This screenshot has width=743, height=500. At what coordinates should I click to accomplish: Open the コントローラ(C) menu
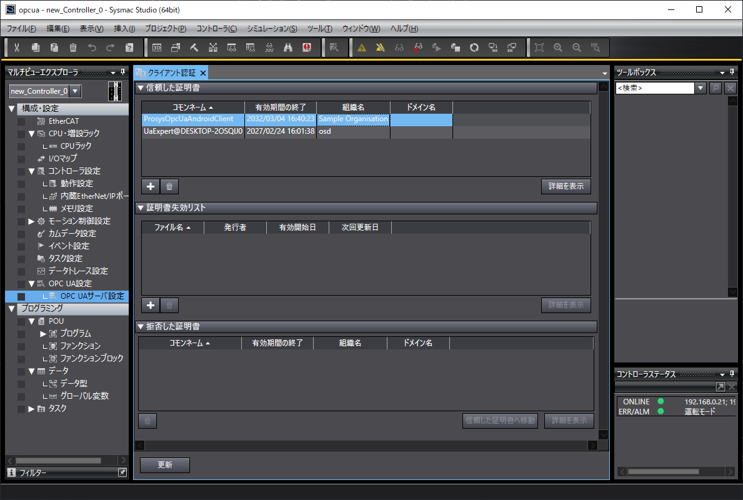pyautogui.click(x=216, y=29)
